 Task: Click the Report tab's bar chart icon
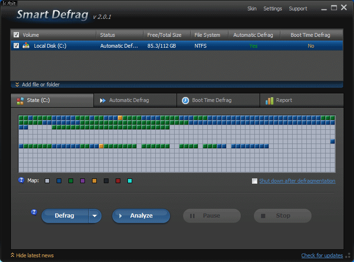point(270,101)
